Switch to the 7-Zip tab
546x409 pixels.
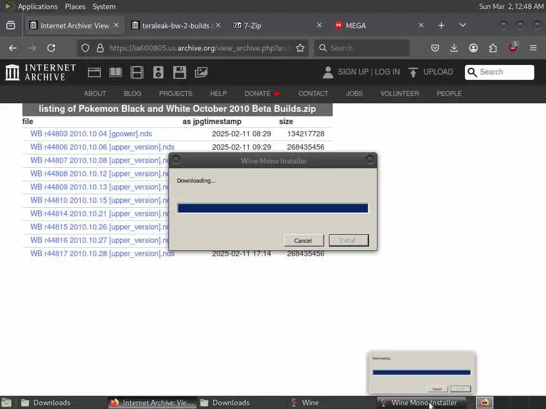coord(277,26)
